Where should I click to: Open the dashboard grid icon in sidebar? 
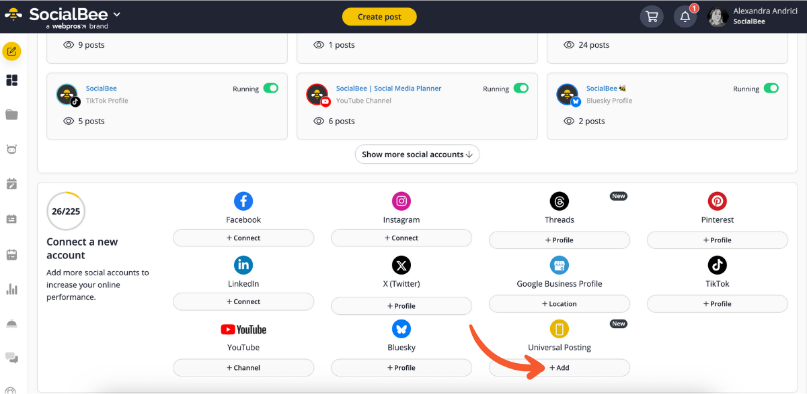coord(11,81)
